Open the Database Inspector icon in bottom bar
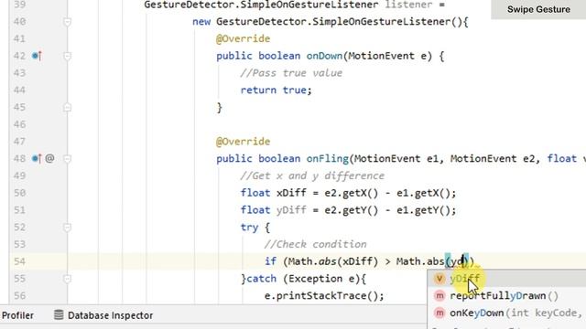The width and height of the screenshot is (586, 329). pos(59,314)
